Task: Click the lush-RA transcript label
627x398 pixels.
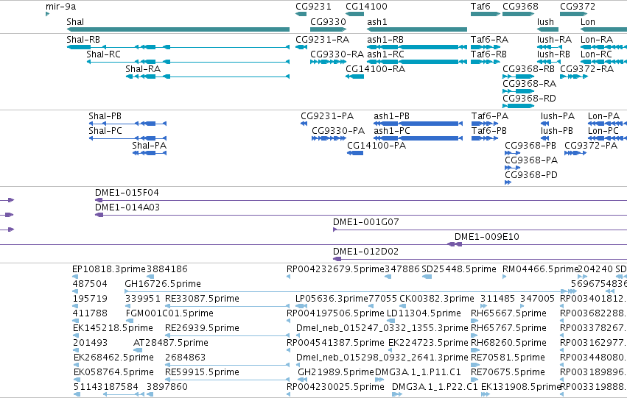Action: (x=554, y=40)
